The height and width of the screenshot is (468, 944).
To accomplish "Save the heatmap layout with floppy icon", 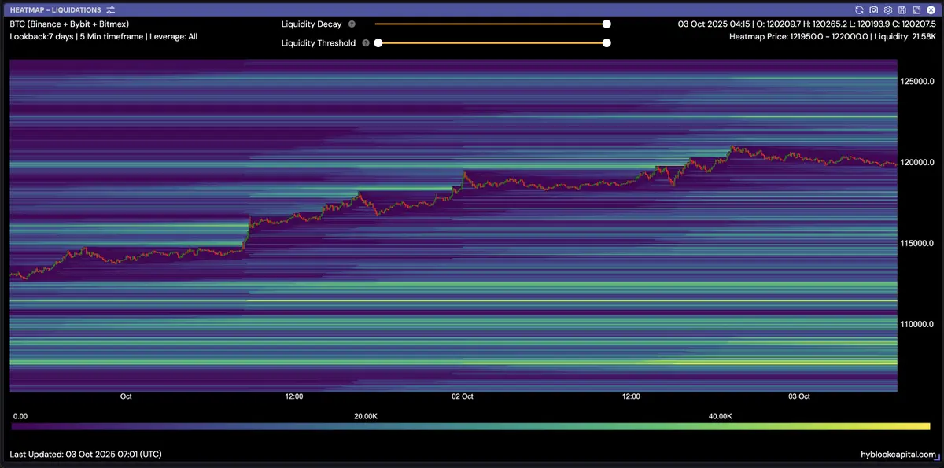I will pyautogui.click(x=902, y=9).
